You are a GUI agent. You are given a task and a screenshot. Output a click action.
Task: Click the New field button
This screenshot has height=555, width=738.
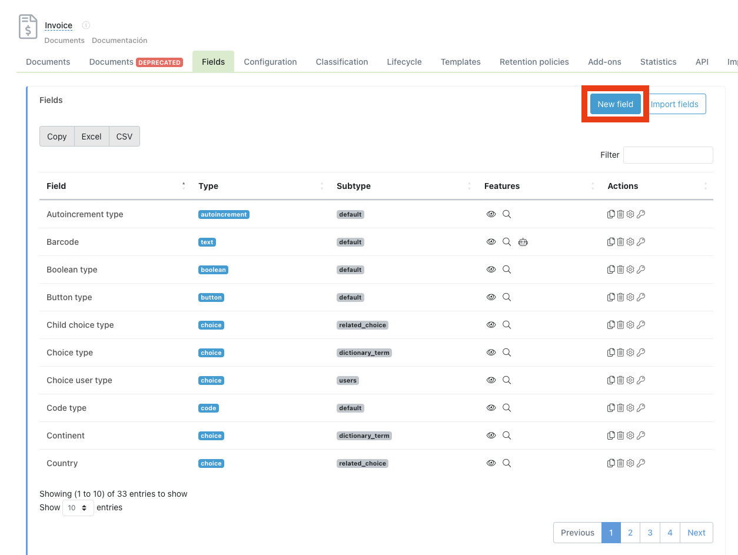[615, 104]
